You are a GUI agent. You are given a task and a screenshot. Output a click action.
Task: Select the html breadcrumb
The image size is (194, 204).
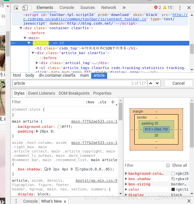17,75
